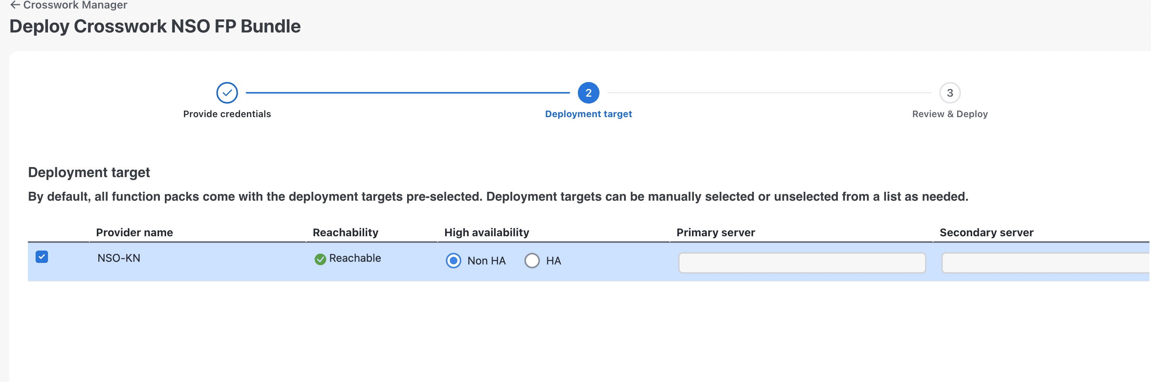Open the completed Provide credentials step checkmark

click(x=227, y=93)
